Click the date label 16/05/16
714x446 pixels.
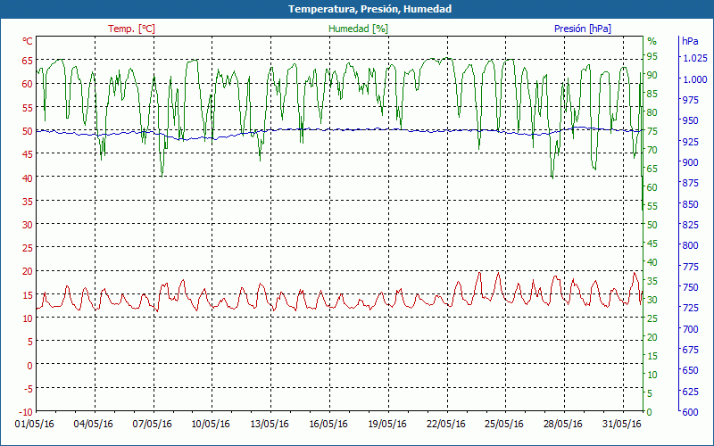click(x=328, y=424)
